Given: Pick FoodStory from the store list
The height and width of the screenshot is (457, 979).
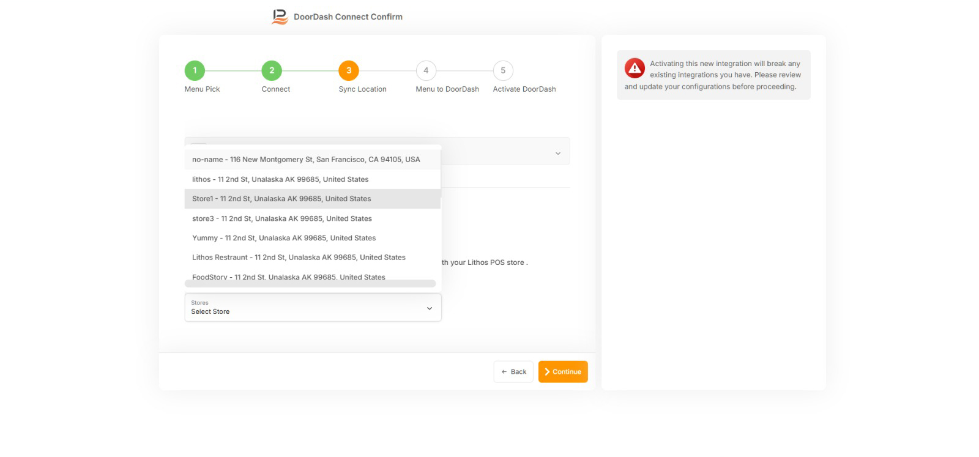Looking at the screenshot, I should (x=289, y=276).
